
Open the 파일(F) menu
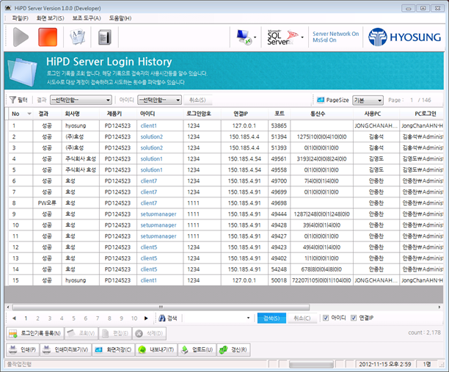[20, 18]
